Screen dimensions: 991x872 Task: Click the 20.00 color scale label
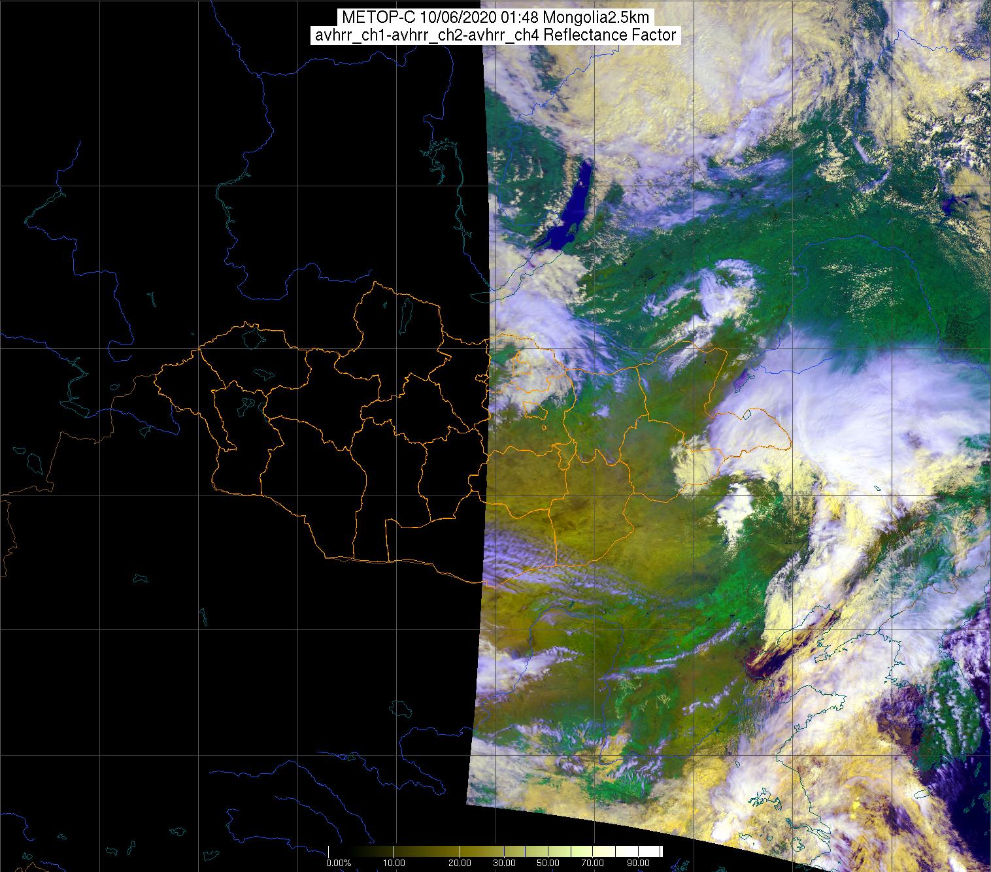tap(460, 864)
